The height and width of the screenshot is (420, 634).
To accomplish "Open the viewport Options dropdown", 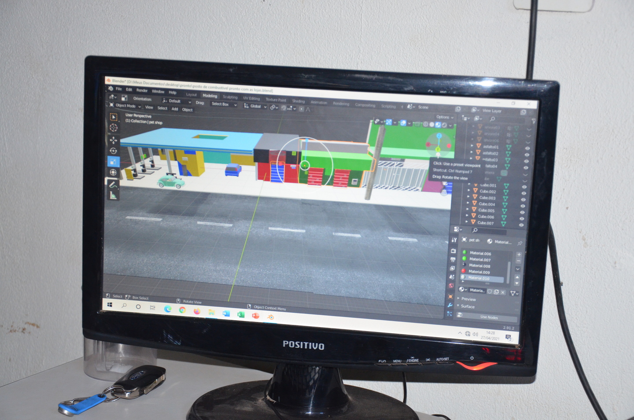I will point(445,117).
